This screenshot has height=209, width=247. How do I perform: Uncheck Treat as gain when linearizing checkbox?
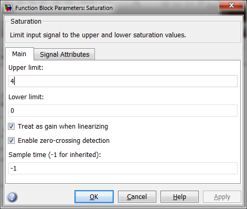[11, 127]
